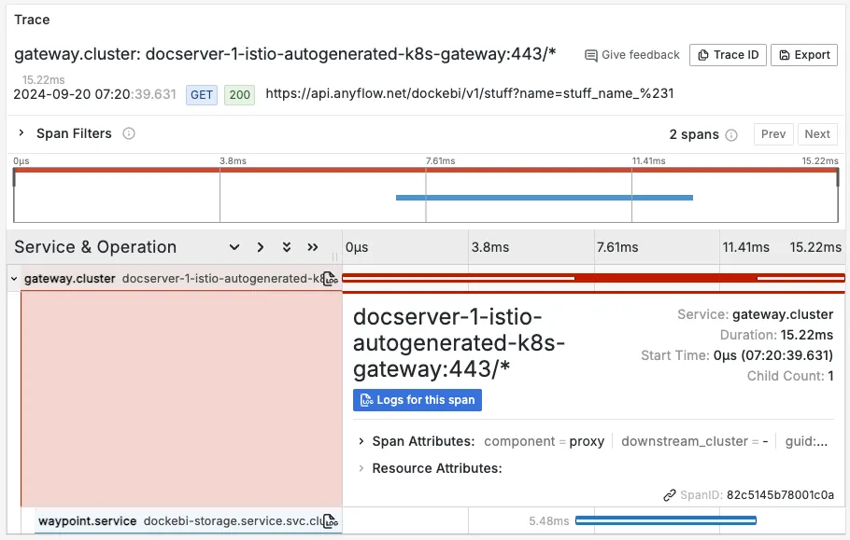850x540 pixels.
Task: Expand the Span Filters section
Action: click(21, 133)
